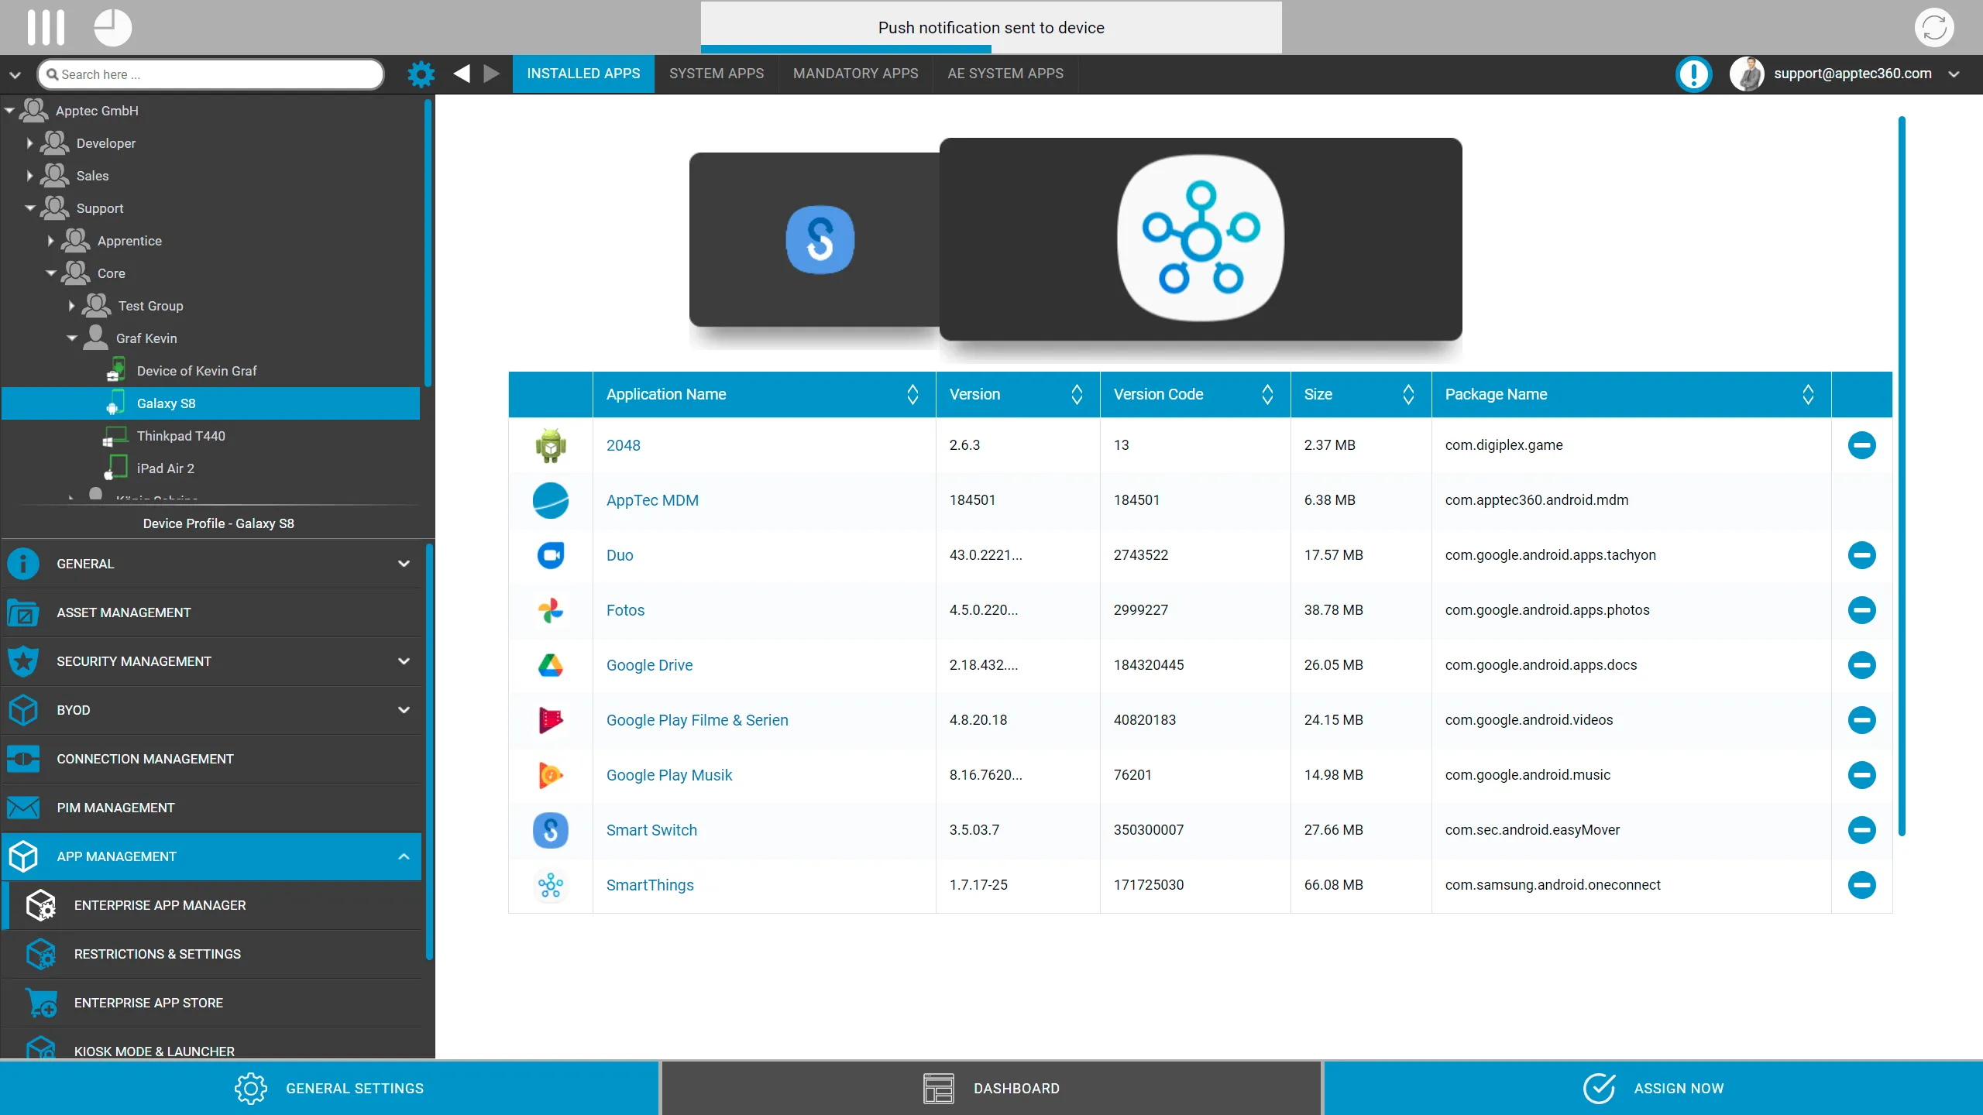Collapse the Graf Kevin user node
1983x1115 pixels.
(x=72, y=338)
